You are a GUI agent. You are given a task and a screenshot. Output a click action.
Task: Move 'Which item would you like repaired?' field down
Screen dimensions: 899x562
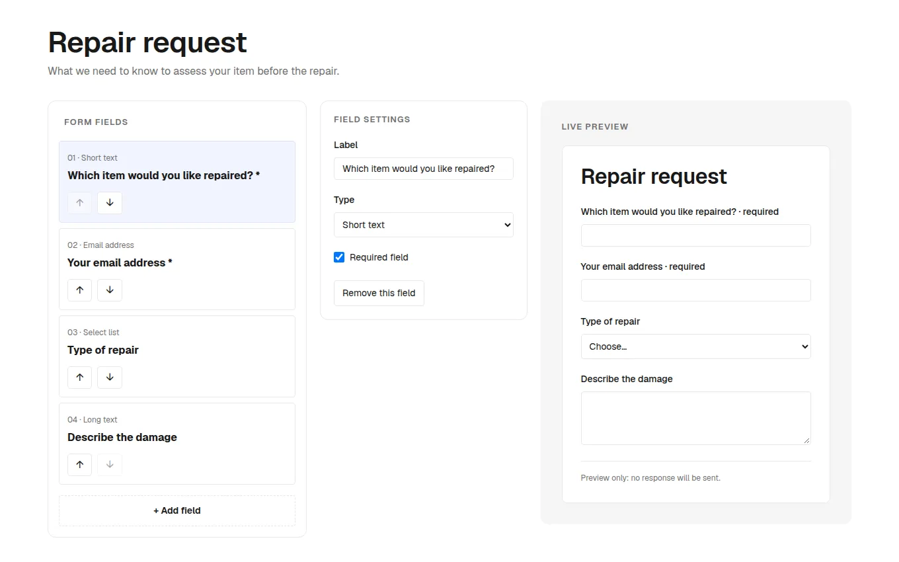click(x=110, y=203)
